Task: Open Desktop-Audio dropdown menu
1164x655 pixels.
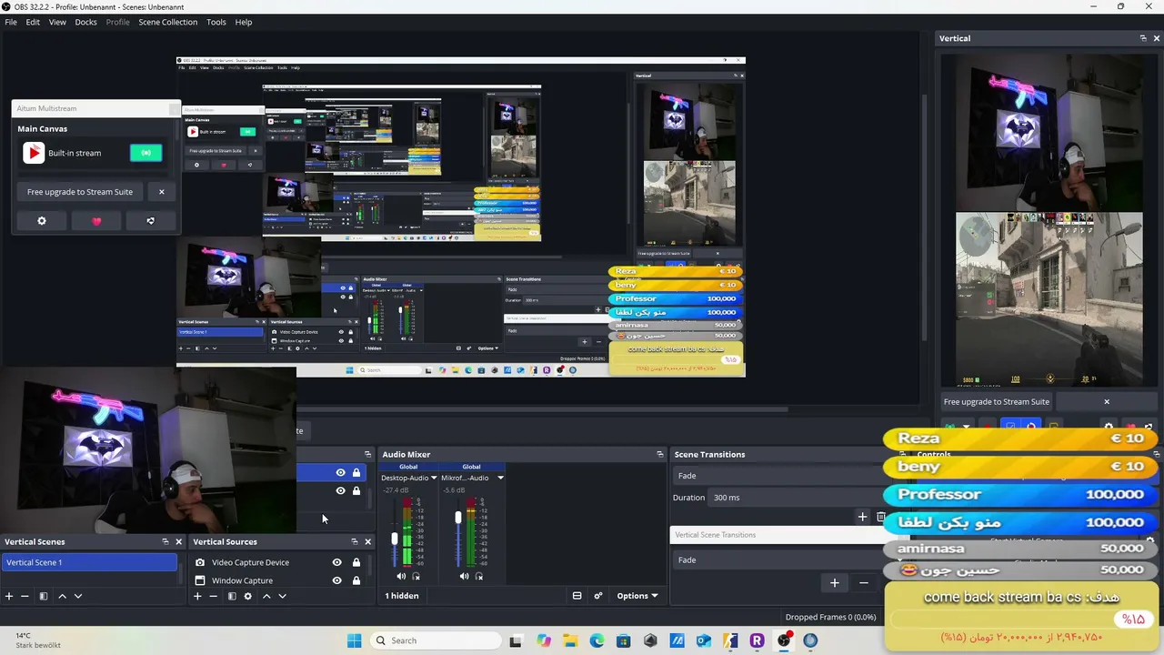Action: pyautogui.click(x=434, y=478)
